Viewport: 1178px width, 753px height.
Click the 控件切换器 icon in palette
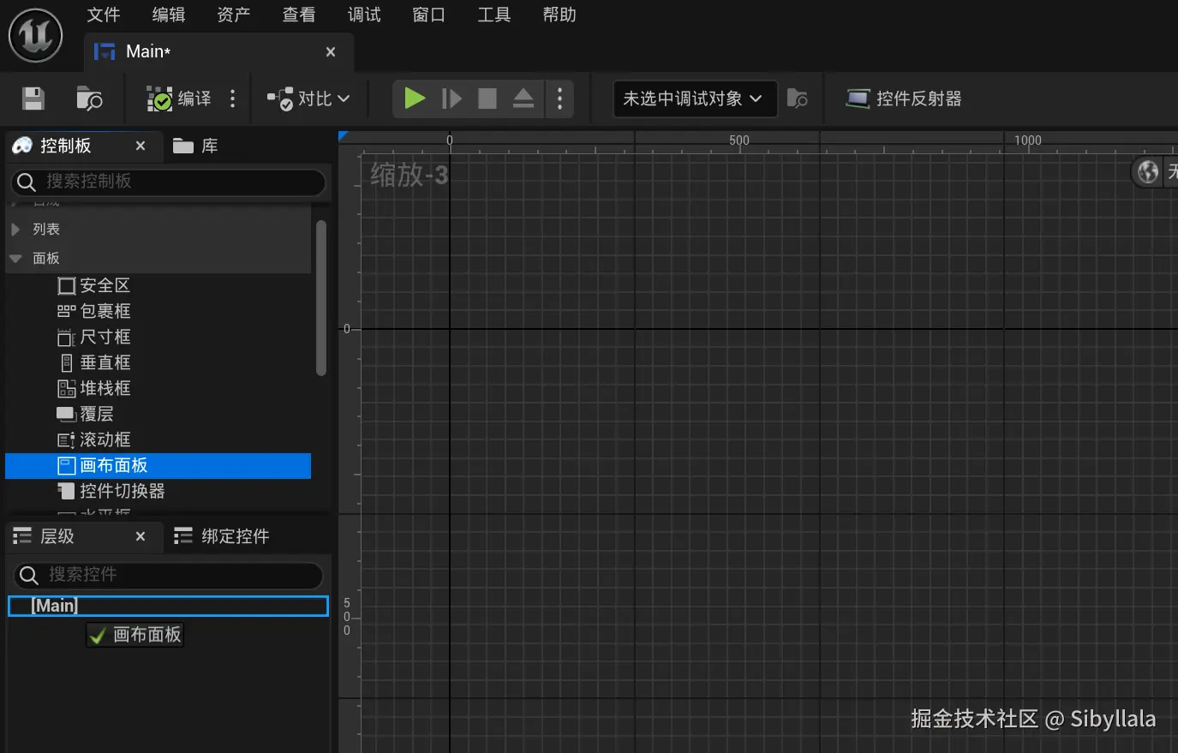[66, 491]
